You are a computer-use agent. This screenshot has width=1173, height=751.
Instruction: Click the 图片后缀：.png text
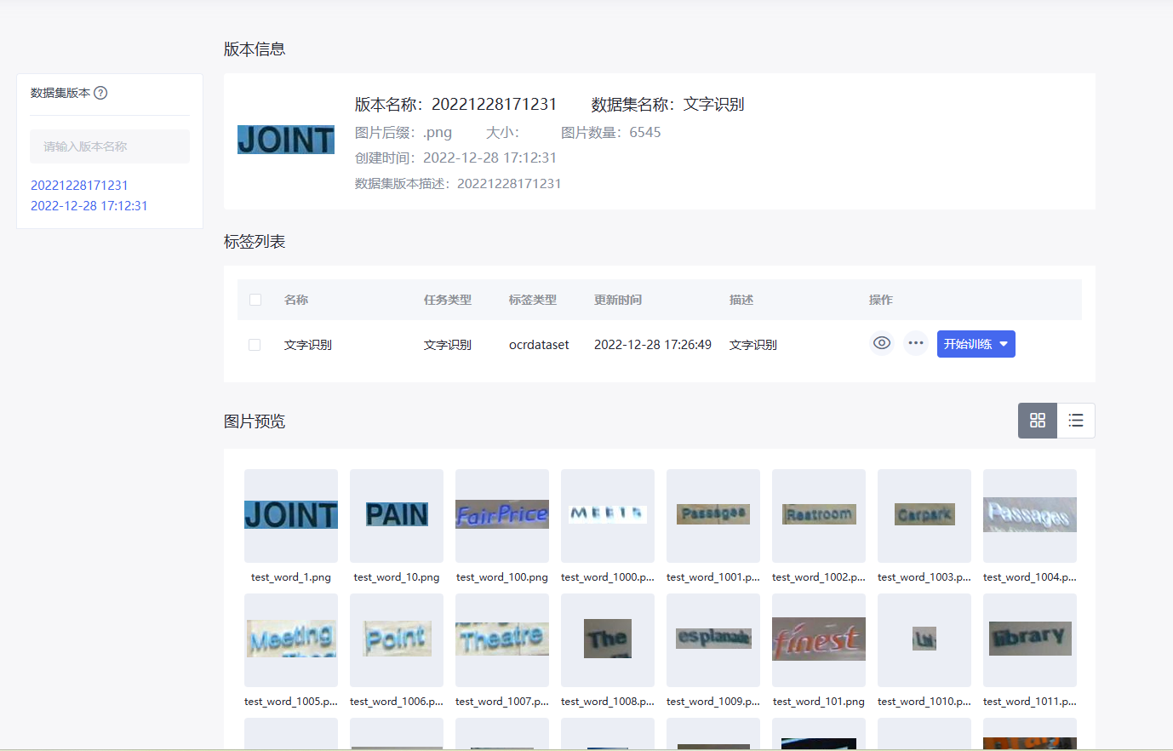[x=403, y=132]
